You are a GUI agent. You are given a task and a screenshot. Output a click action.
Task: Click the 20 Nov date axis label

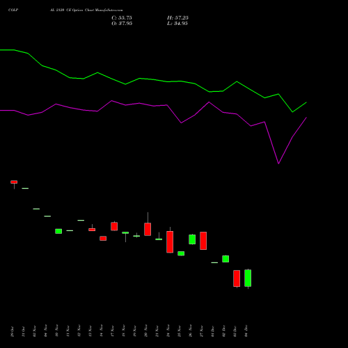point(146,331)
